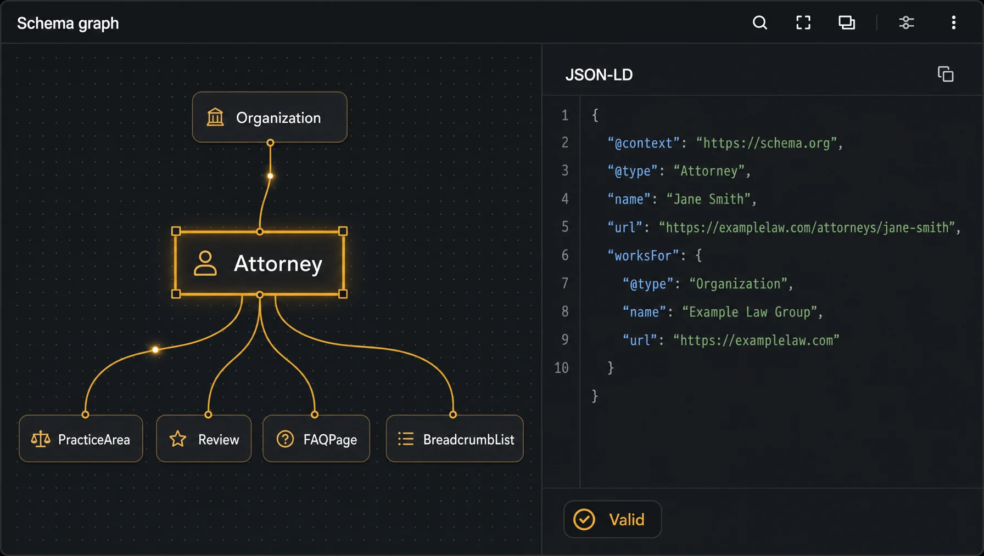The height and width of the screenshot is (556, 984).
Task: Click the Valid checkmark circle icon
Action: pos(584,519)
